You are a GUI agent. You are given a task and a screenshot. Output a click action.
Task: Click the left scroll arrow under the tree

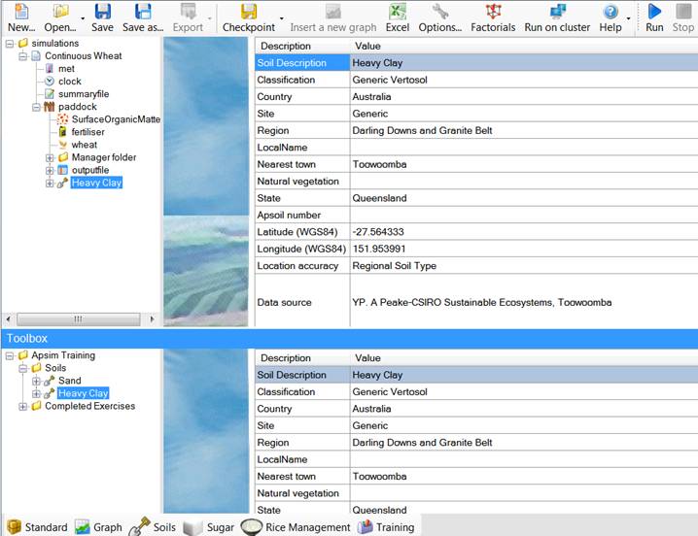point(9,319)
